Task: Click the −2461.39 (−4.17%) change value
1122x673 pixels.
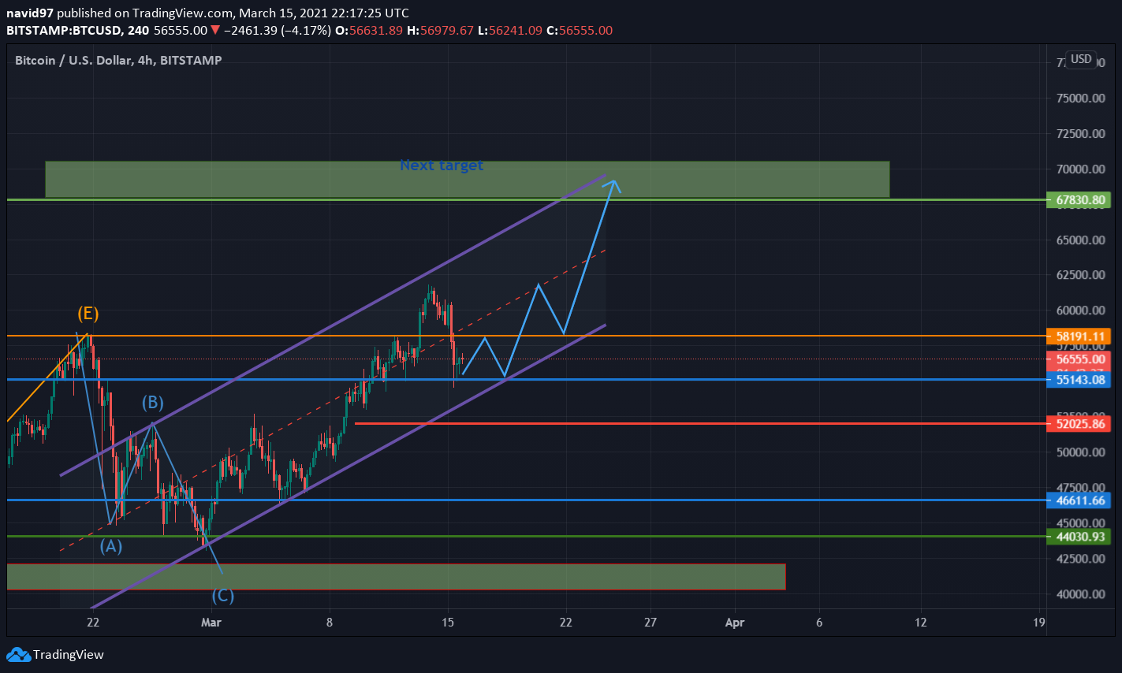Action: pos(278,30)
